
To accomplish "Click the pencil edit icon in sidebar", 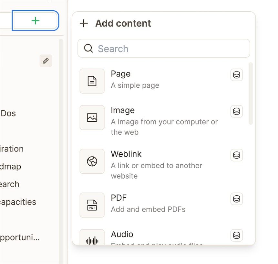I will click(x=46, y=61).
